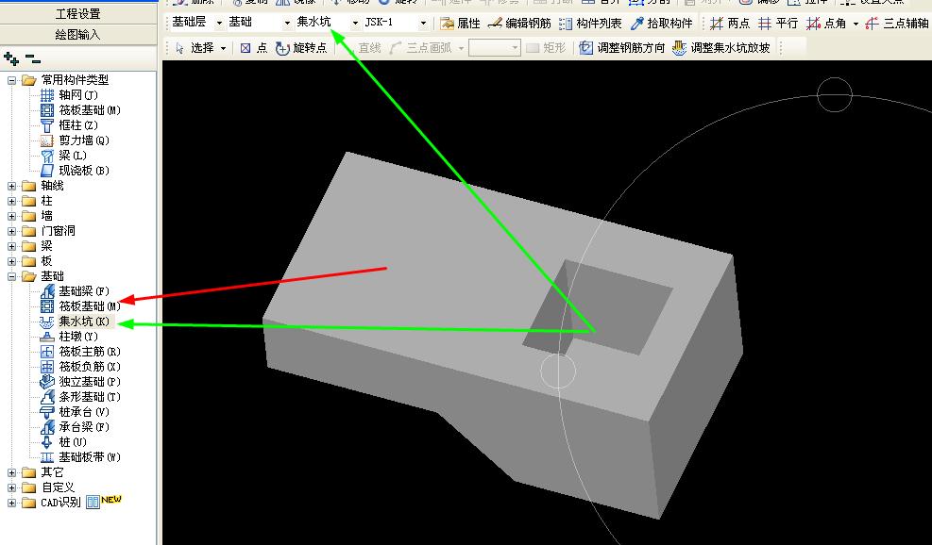Select 桩承台(V) pile cap item
This screenshot has width=932, height=545.
pyautogui.click(x=76, y=412)
